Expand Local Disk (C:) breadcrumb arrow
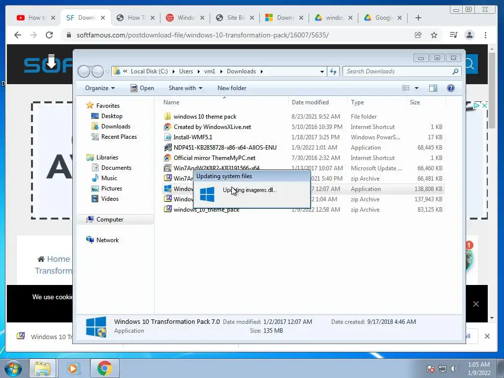Screen dimensions: 504x378 174,71
